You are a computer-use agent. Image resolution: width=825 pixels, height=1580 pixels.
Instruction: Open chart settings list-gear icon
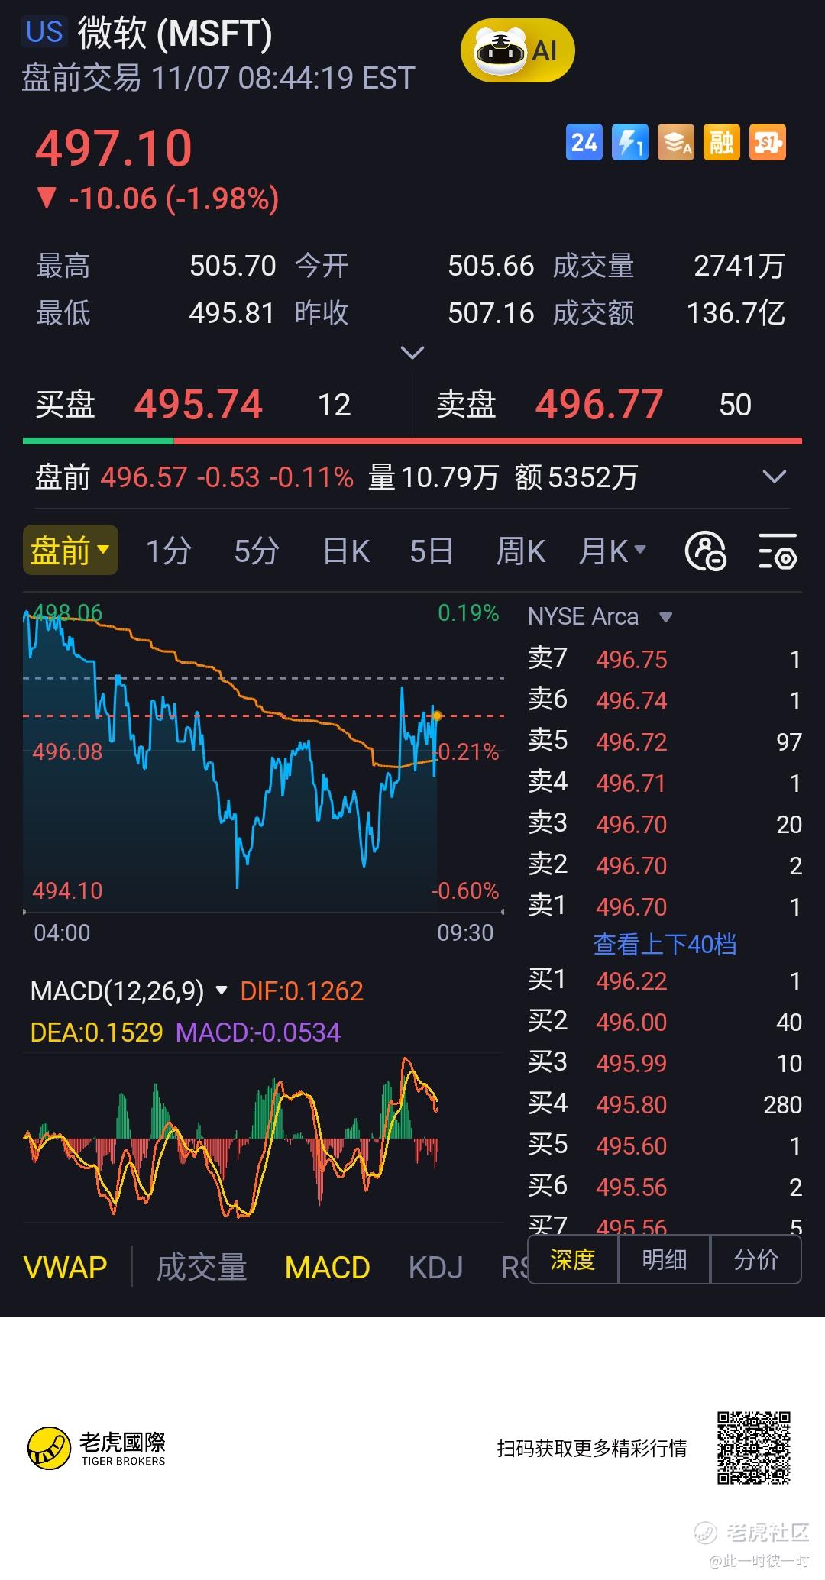pos(778,551)
